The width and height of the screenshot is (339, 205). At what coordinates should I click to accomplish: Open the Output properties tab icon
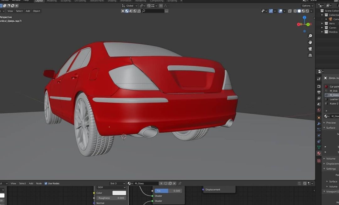click(319, 92)
